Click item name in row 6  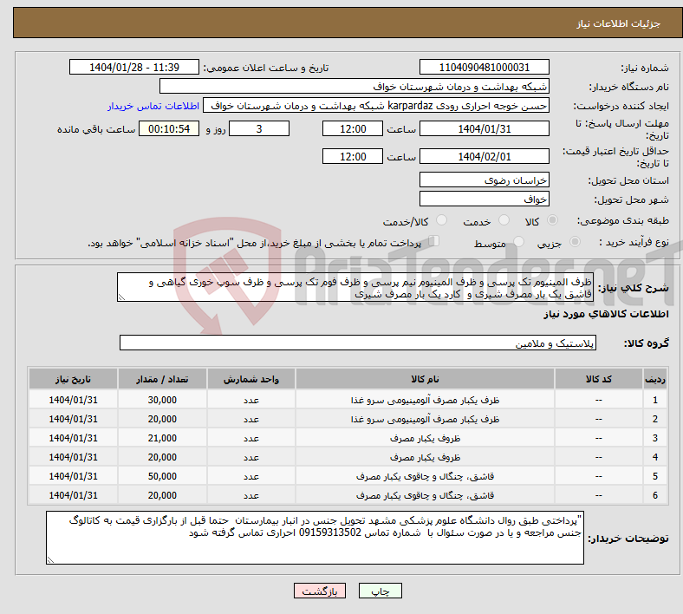pos(425,496)
